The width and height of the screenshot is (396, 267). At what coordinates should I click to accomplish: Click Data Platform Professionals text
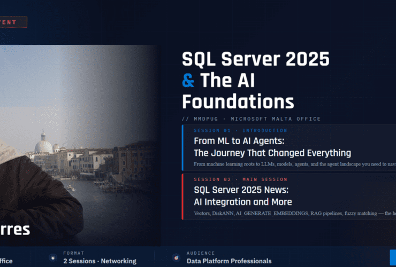[229, 261]
